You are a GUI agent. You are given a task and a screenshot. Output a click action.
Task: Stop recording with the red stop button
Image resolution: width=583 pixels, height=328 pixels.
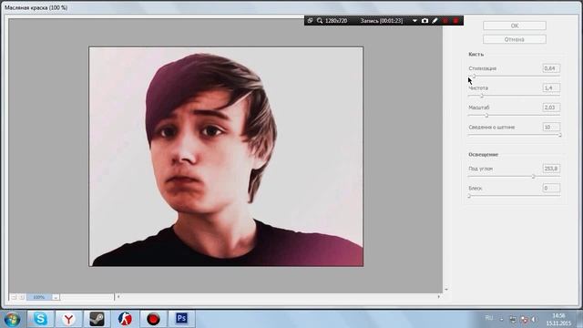(x=455, y=21)
